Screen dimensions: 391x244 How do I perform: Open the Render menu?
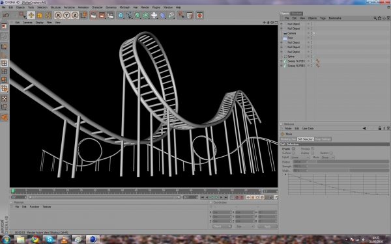click(145, 7)
